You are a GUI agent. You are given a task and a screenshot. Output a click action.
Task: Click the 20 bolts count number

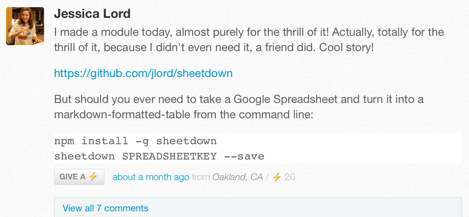(x=290, y=177)
